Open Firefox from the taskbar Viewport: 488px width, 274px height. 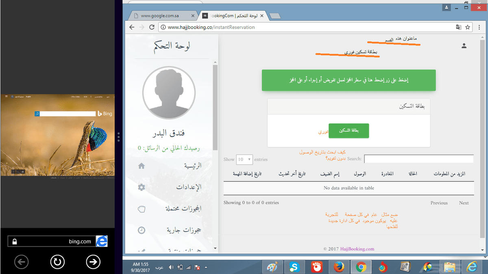coord(339,267)
